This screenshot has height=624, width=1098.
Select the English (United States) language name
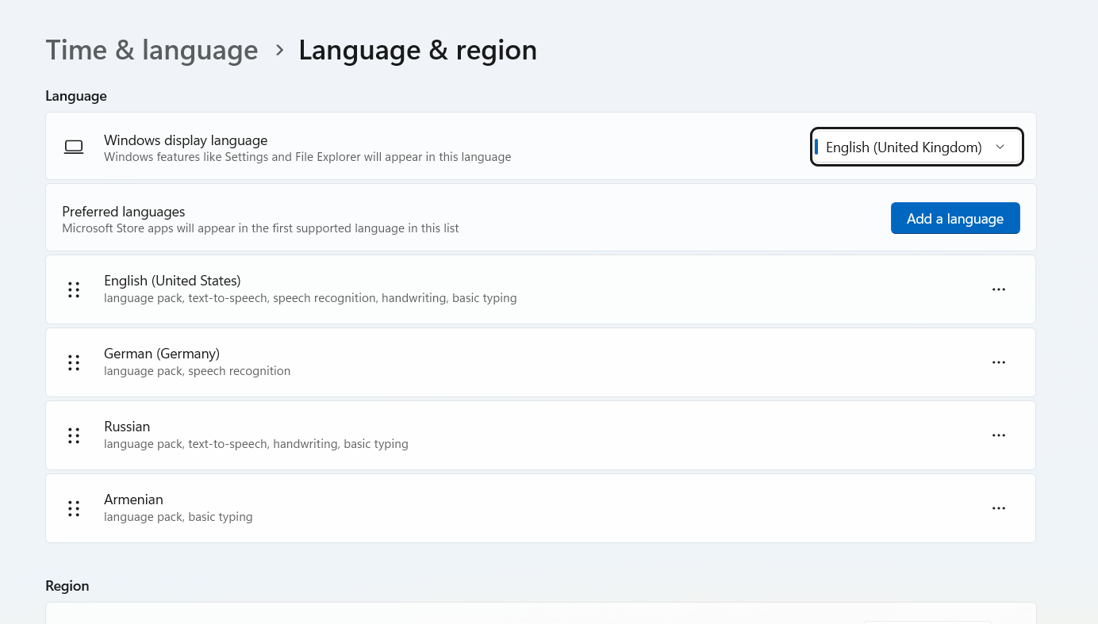tap(172, 281)
